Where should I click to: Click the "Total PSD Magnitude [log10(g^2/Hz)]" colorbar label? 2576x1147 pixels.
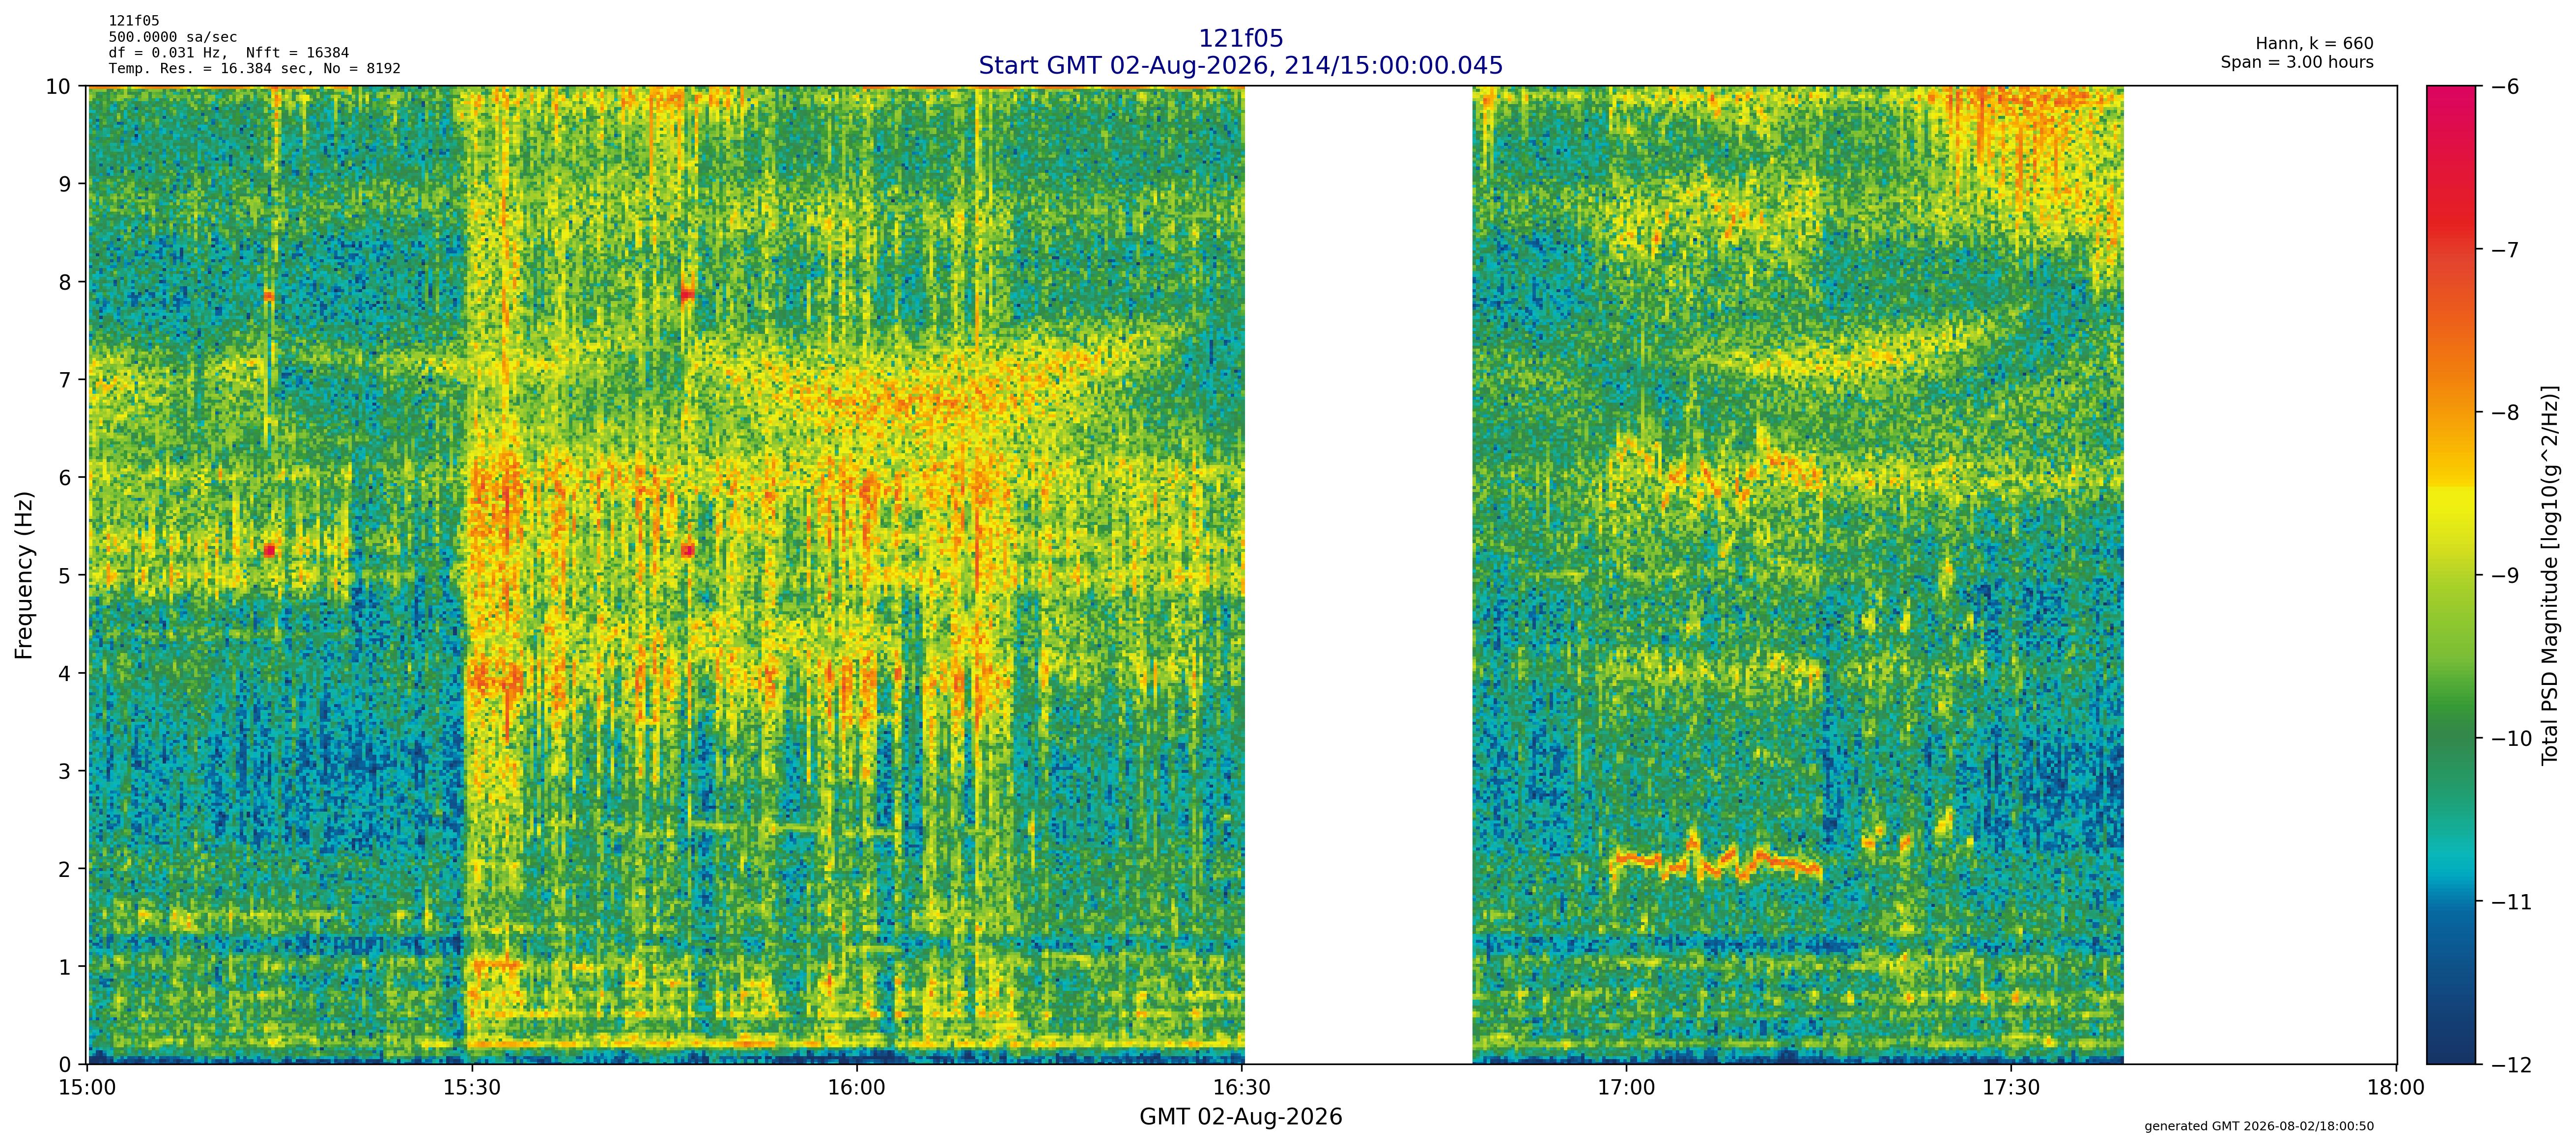tap(2549, 575)
